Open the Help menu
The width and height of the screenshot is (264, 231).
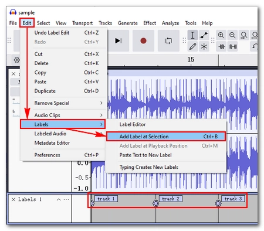coord(207,23)
